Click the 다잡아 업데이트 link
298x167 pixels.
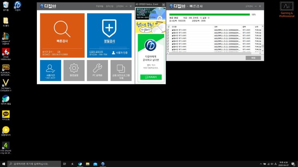96,52
